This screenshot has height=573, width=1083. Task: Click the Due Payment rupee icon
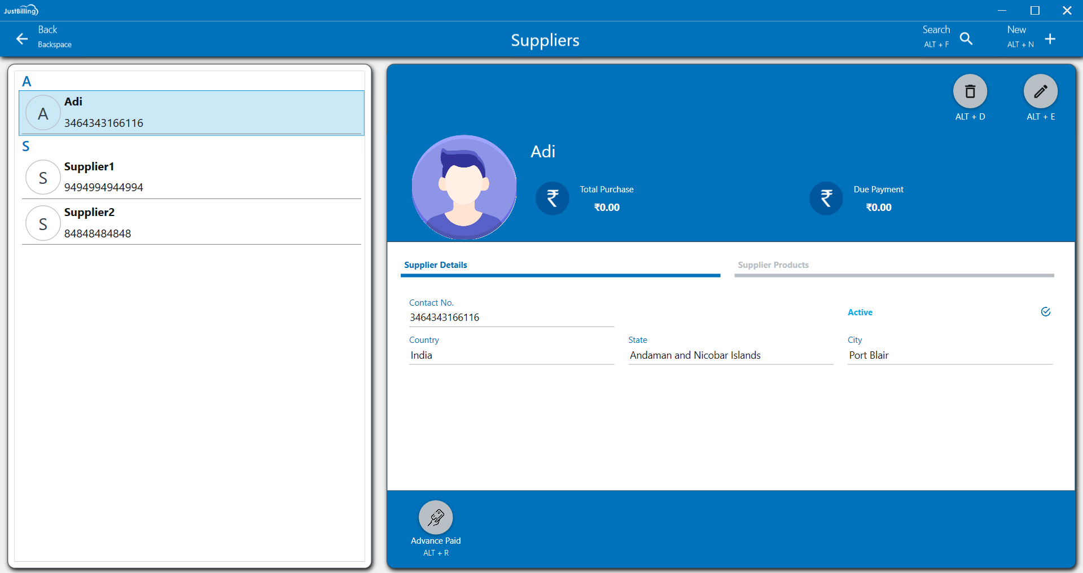click(x=826, y=198)
